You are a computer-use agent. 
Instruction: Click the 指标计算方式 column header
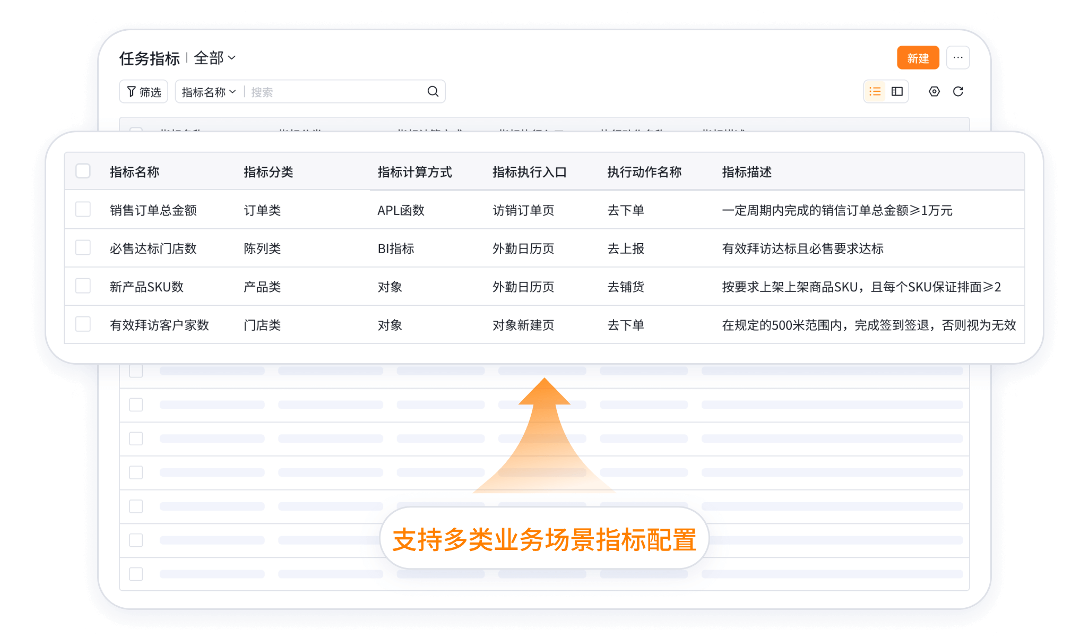coord(414,172)
